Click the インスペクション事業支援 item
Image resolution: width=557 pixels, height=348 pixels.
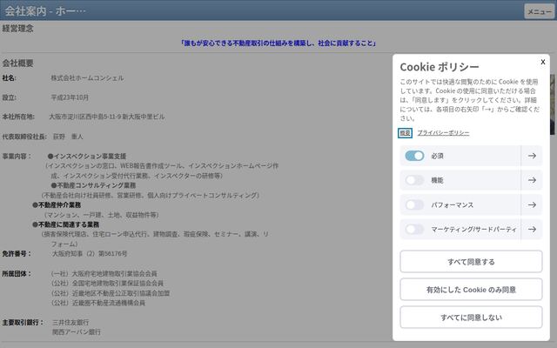coord(87,157)
